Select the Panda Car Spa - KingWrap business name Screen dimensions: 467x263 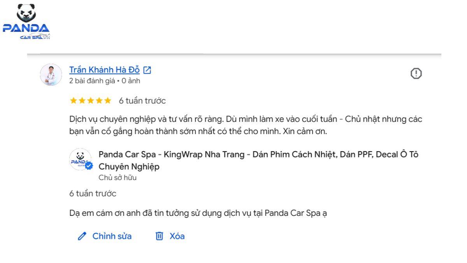[258, 161]
